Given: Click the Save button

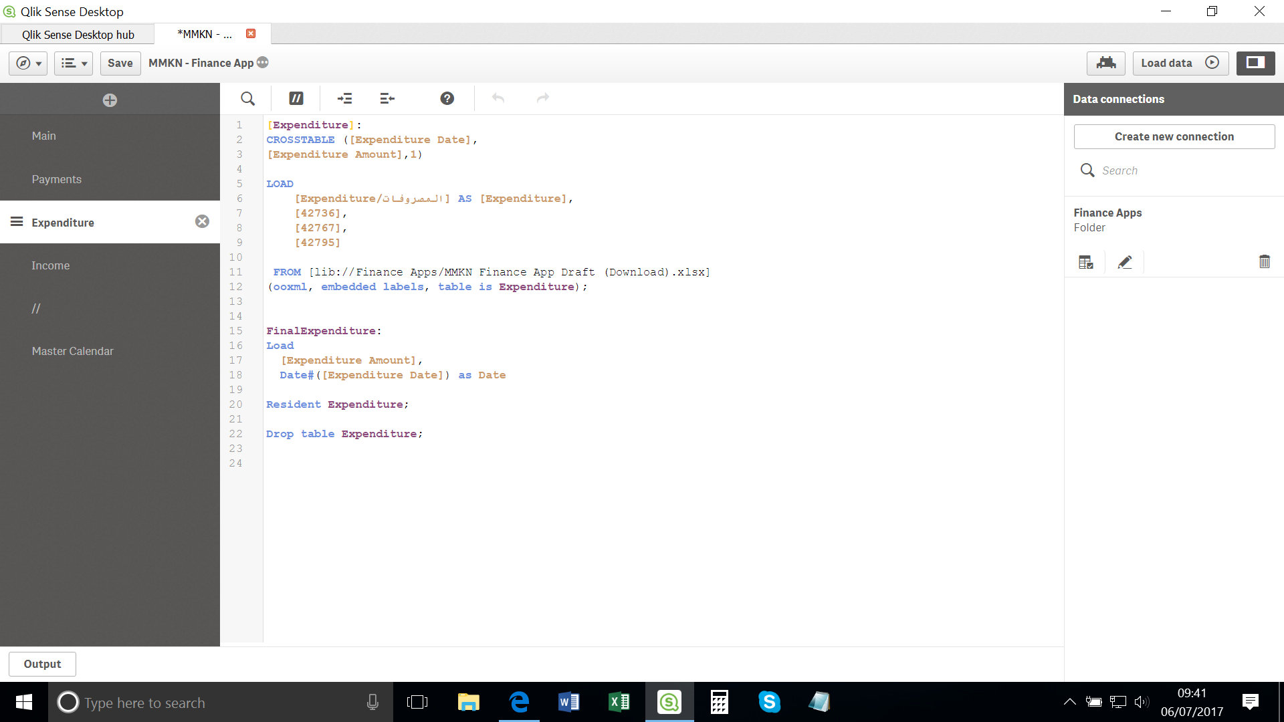Looking at the screenshot, I should (x=120, y=63).
